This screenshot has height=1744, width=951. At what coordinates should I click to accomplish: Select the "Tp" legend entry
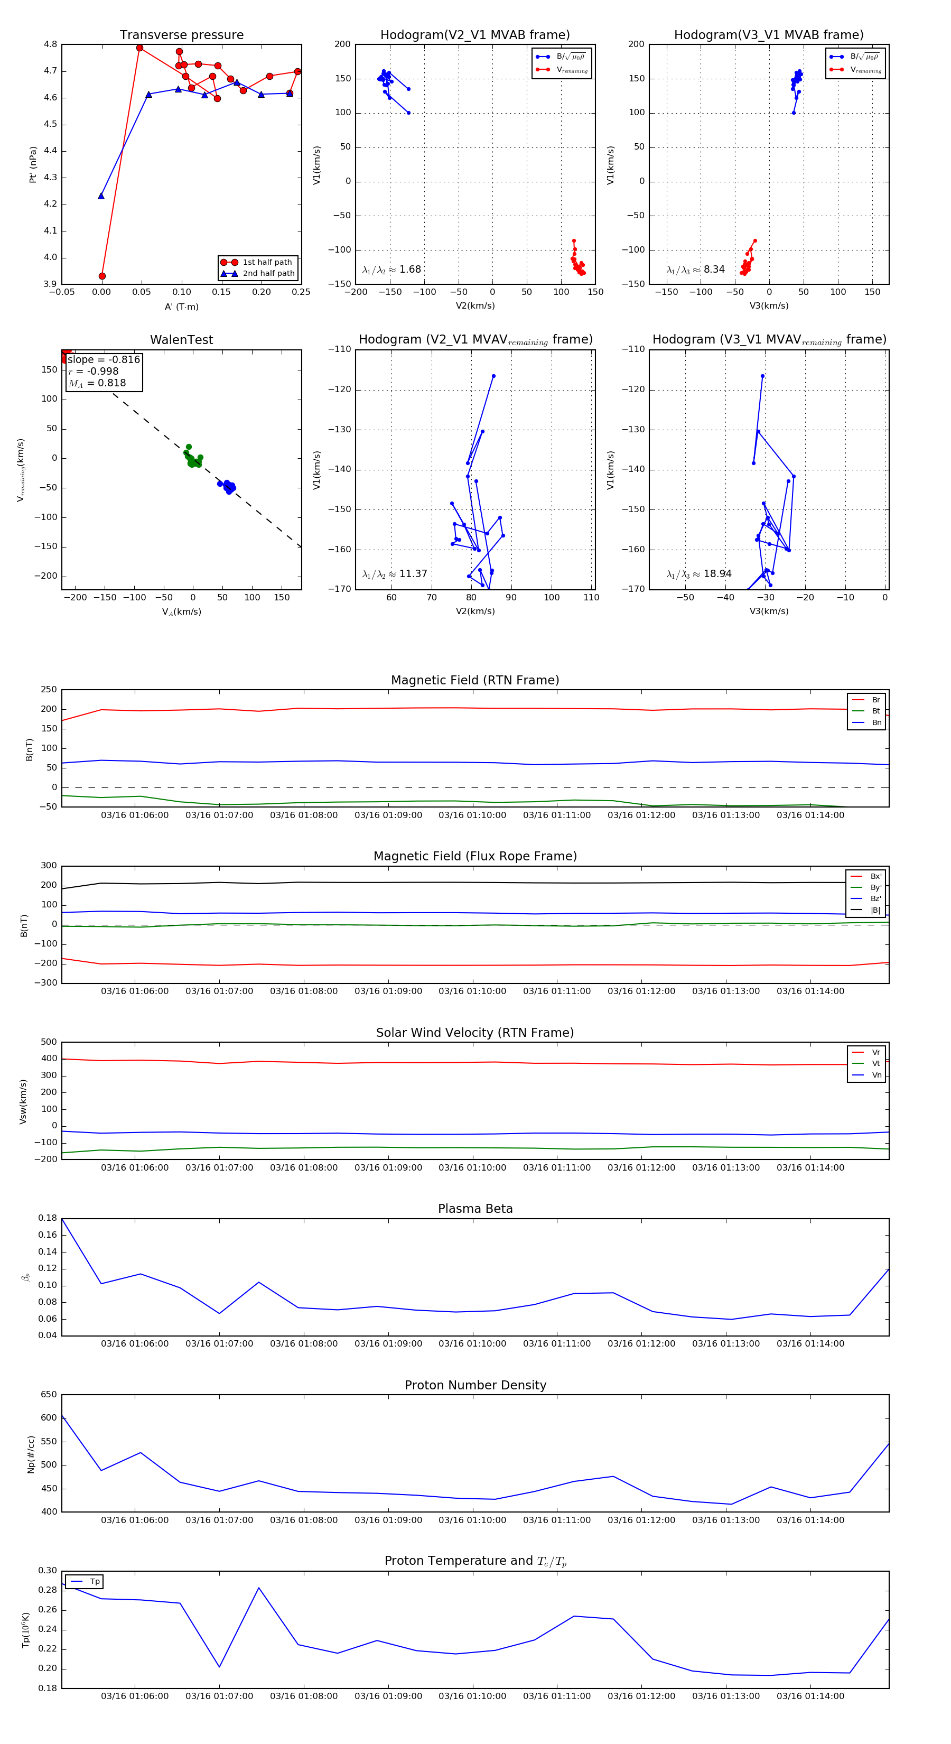pos(85,1582)
